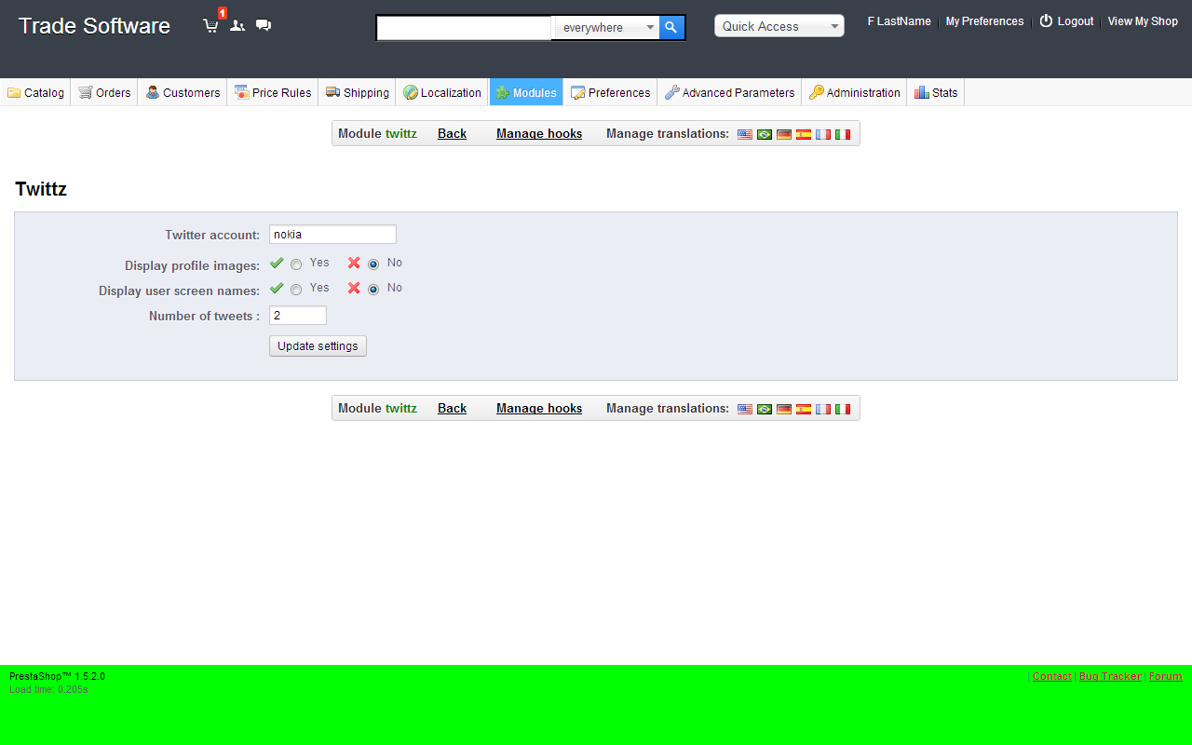Open the Catalog tab
The width and height of the screenshot is (1192, 745).
[x=35, y=92]
